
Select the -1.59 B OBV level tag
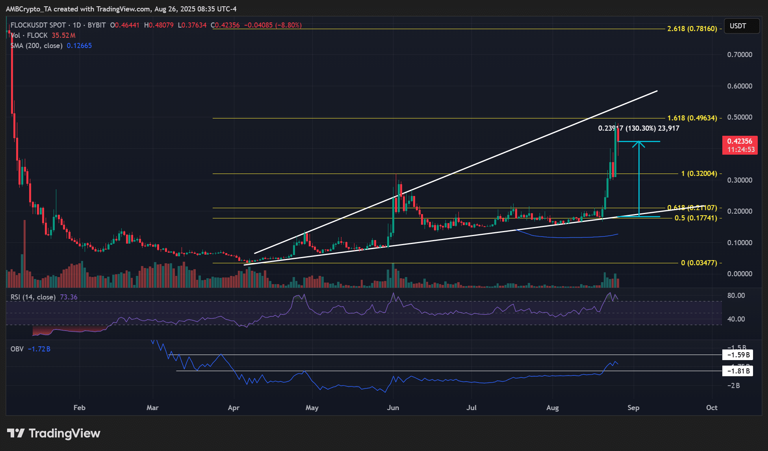[738, 355]
